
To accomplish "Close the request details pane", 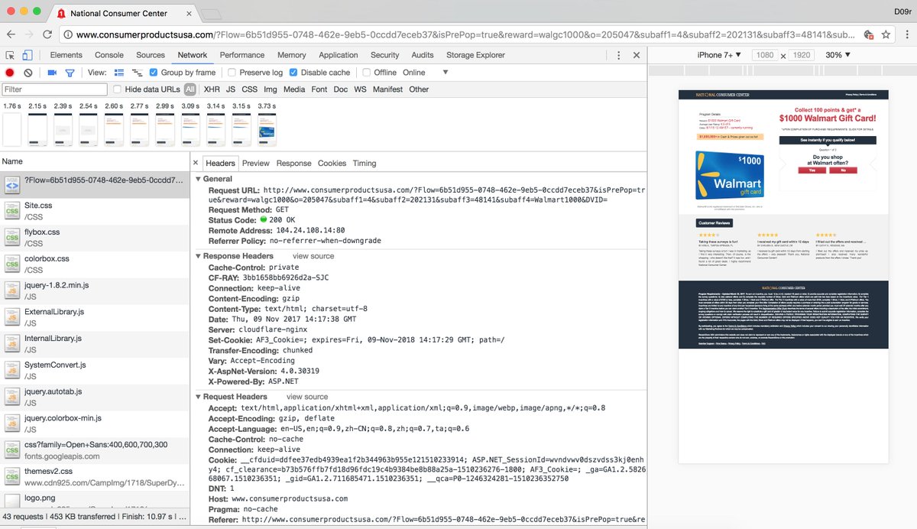I will [196, 163].
